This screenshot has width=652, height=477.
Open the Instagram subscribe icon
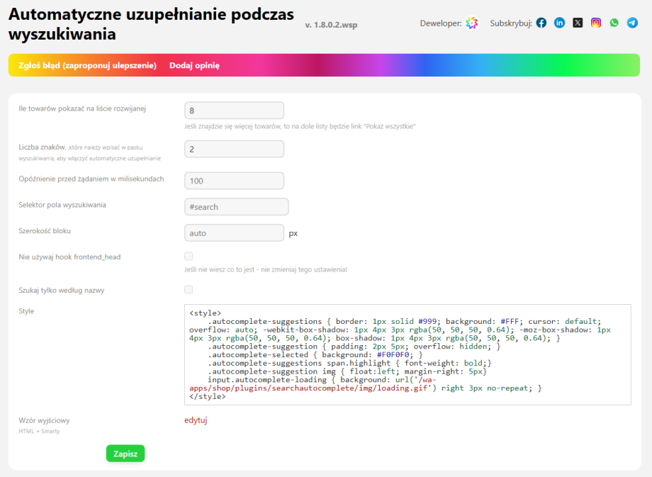(x=596, y=23)
